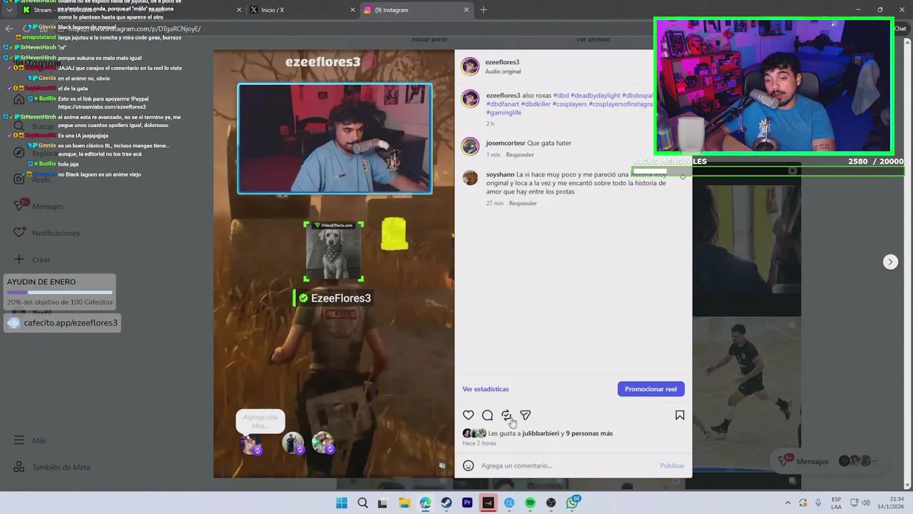Image resolution: width=913 pixels, height=514 pixels.
Task: Open Spotify from taskbar
Action: pos(531,503)
